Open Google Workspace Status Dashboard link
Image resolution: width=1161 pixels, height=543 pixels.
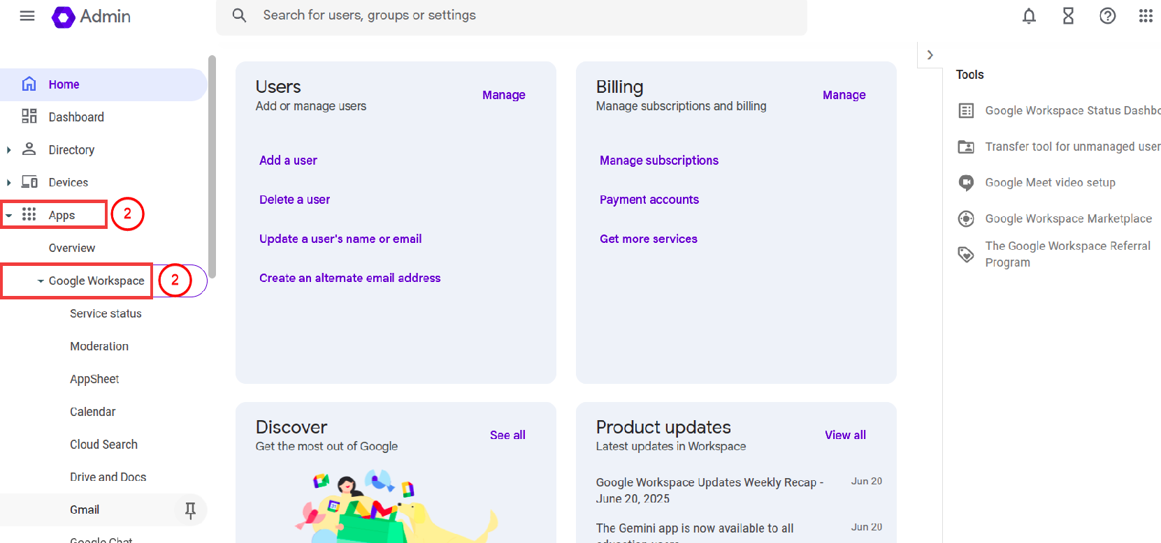[x=1073, y=110]
